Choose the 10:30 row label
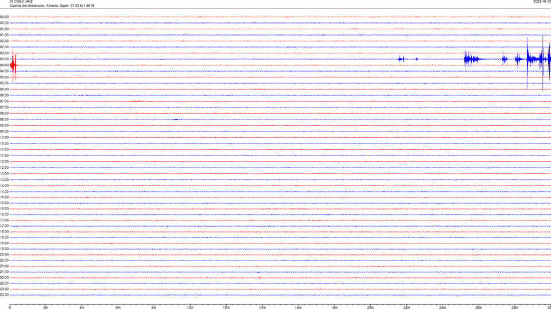Viewport: 551px width, 310px height. [x=4, y=144]
